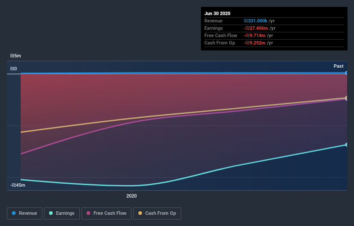Image resolution: width=354 pixels, height=226 pixels.
Task: Click the 'Jun 30 2020' tooltip date
Action: 217,13
